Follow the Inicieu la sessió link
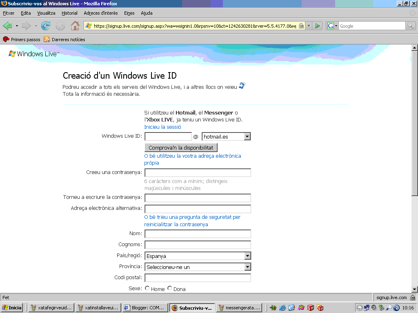 [162, 127]
